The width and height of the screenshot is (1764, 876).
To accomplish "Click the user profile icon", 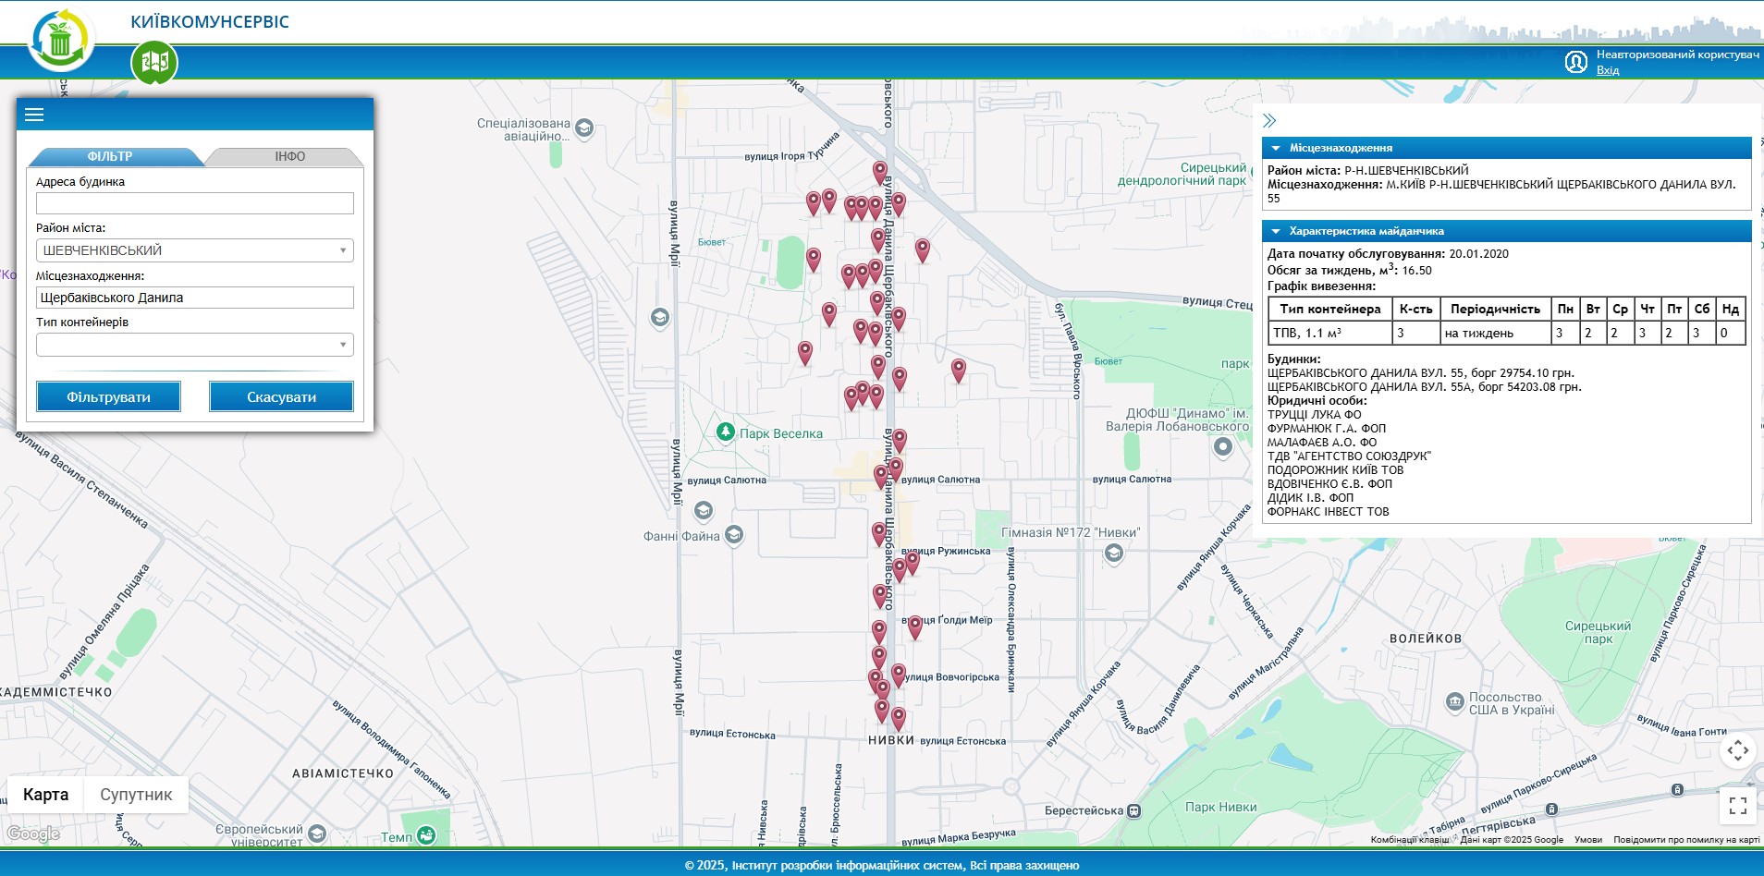I will (1575, 62).
